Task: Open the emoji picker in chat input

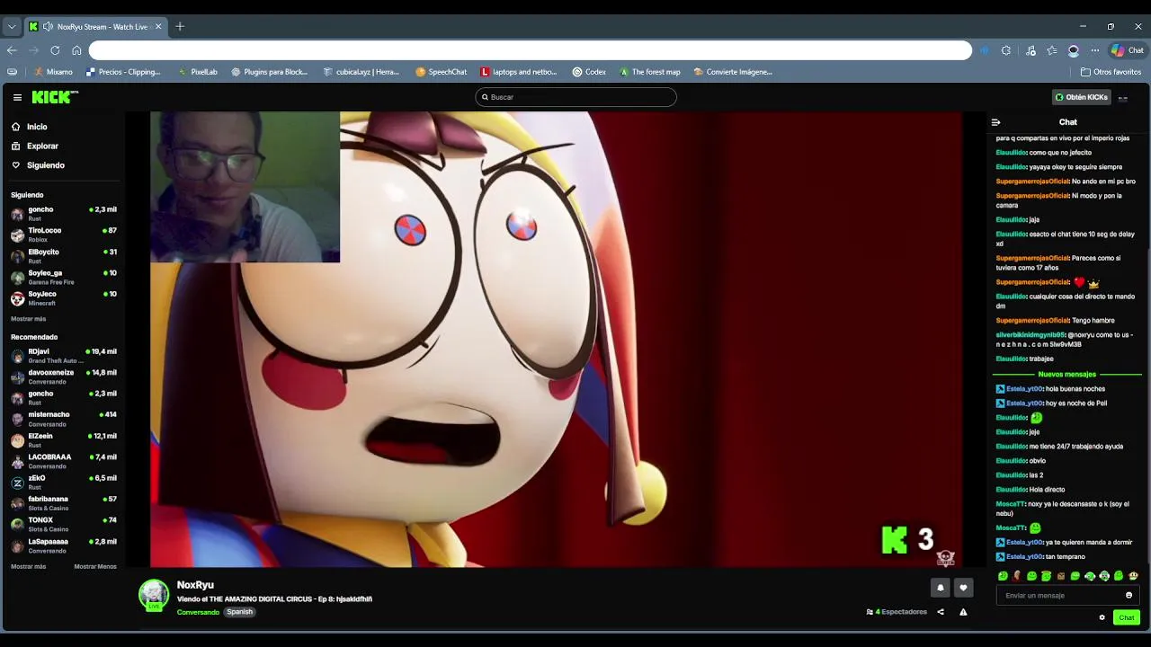Action: pyautogui.click(x=1129, y=595)
